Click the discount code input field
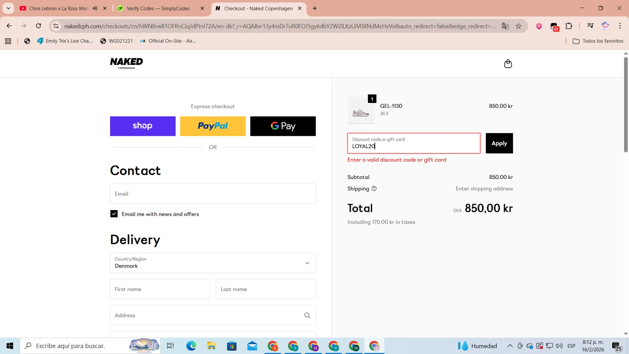The height and width of the screenshot is (354, 629). point(414,143)
